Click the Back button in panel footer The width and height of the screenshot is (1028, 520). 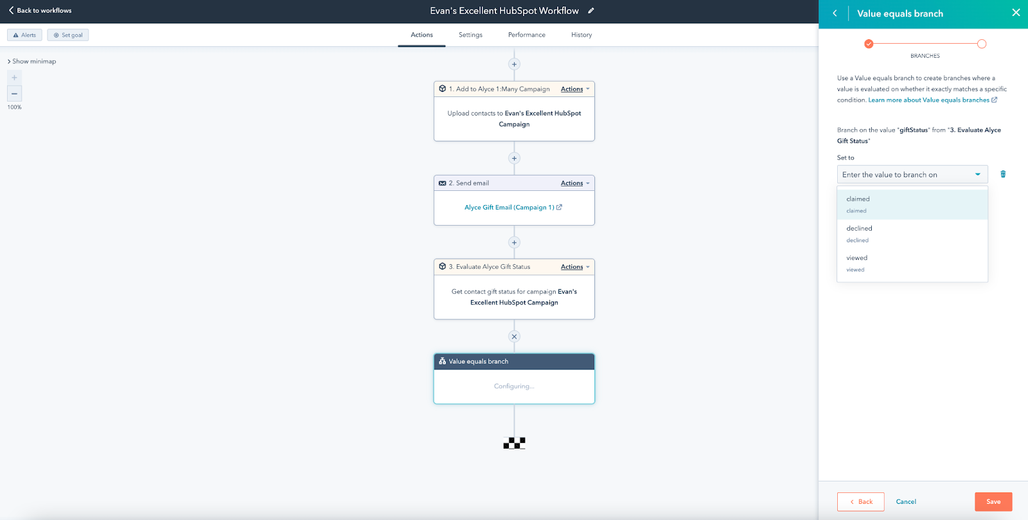tap(861, 501)
